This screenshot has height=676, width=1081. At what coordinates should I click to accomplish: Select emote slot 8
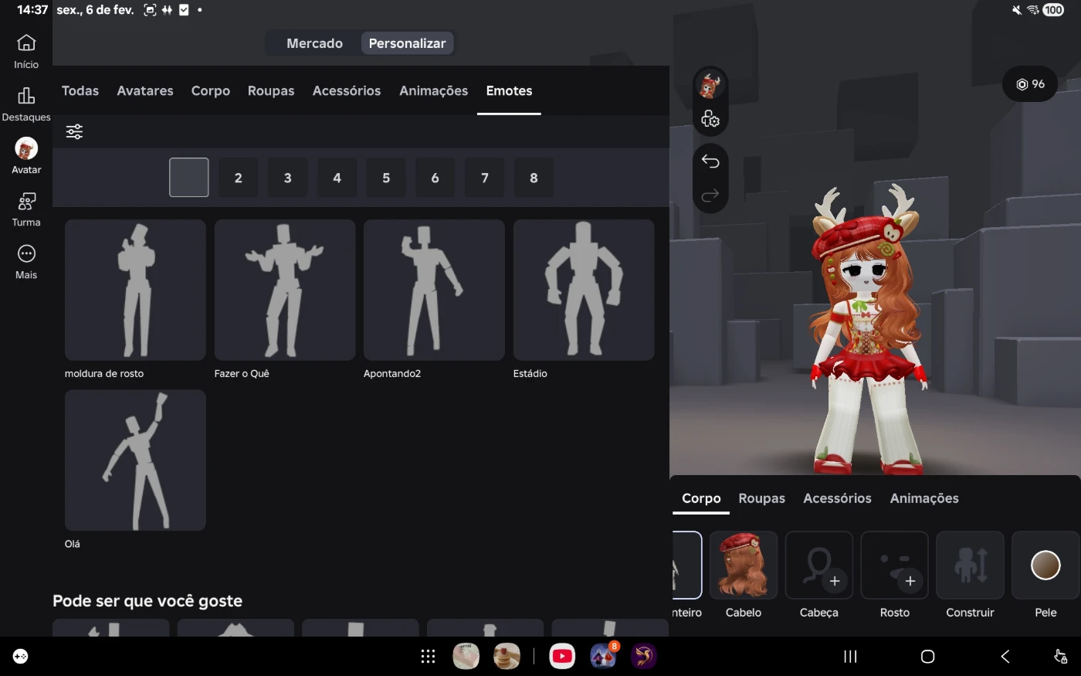tap(534, 178)
